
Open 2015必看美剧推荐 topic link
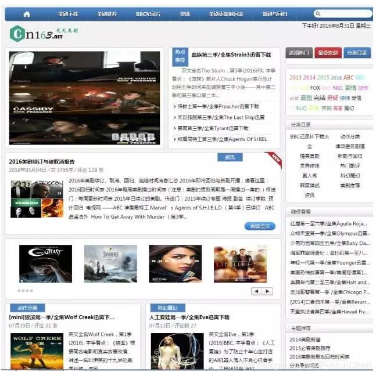[x=310, y=348]
